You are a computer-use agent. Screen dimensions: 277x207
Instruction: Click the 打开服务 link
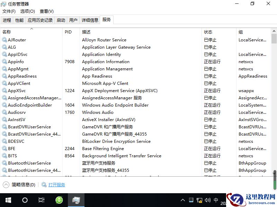click(56, 185)
